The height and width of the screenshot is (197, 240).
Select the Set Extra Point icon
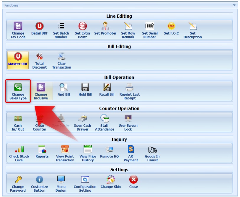(82, 27)
